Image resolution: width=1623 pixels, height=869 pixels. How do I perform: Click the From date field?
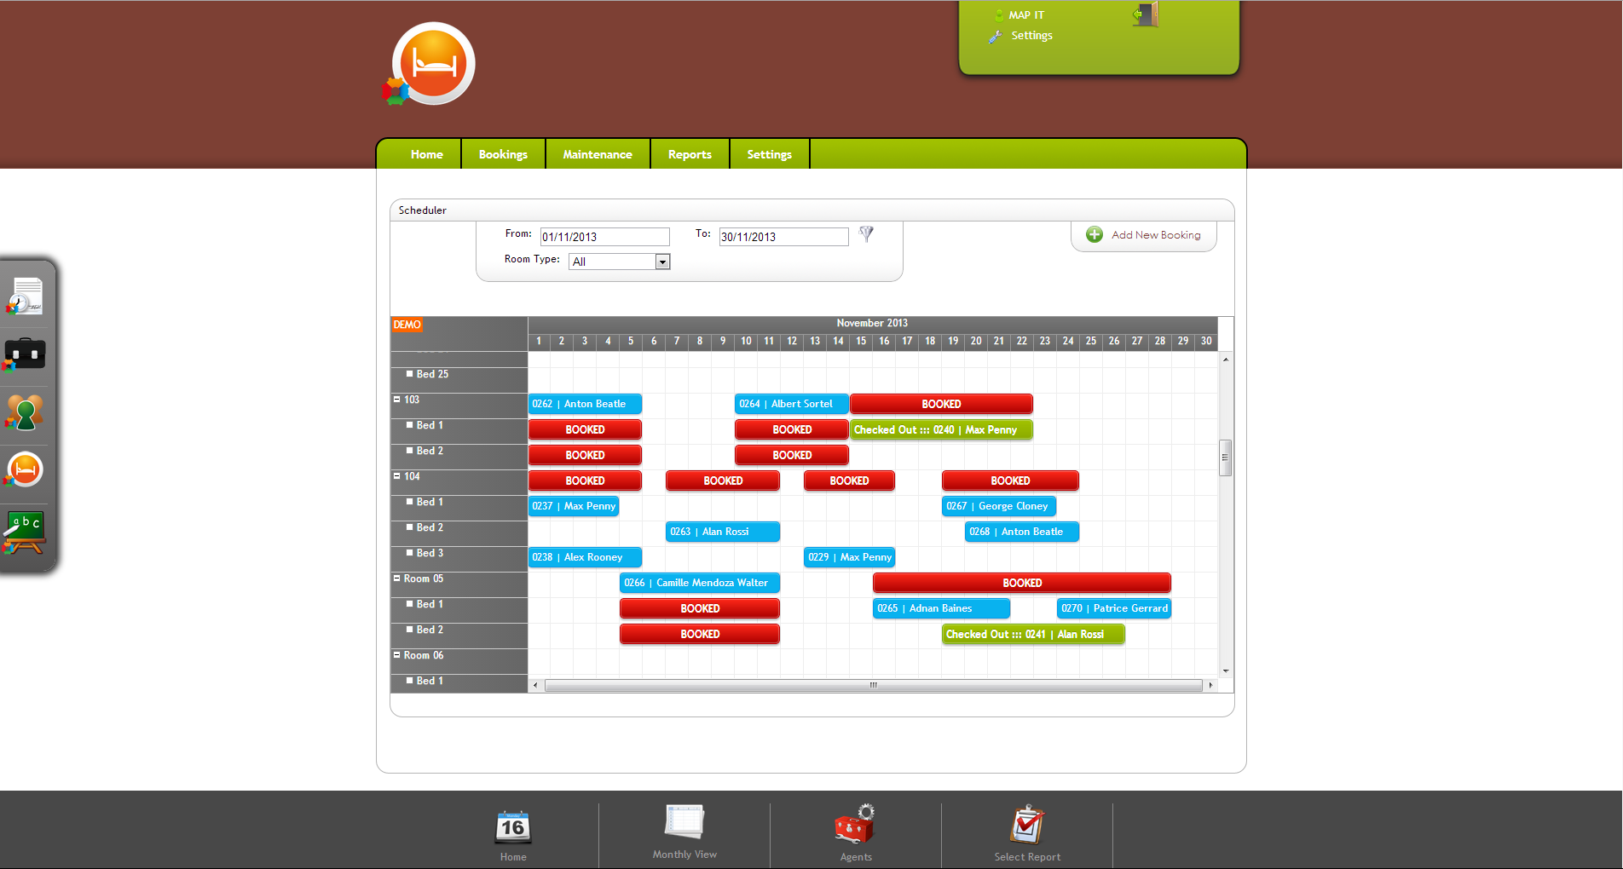point(604,237)
